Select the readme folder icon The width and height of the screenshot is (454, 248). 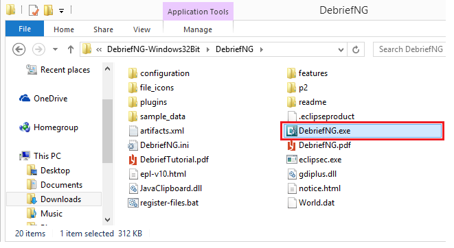pyautogui.click(x=291, y=102)
